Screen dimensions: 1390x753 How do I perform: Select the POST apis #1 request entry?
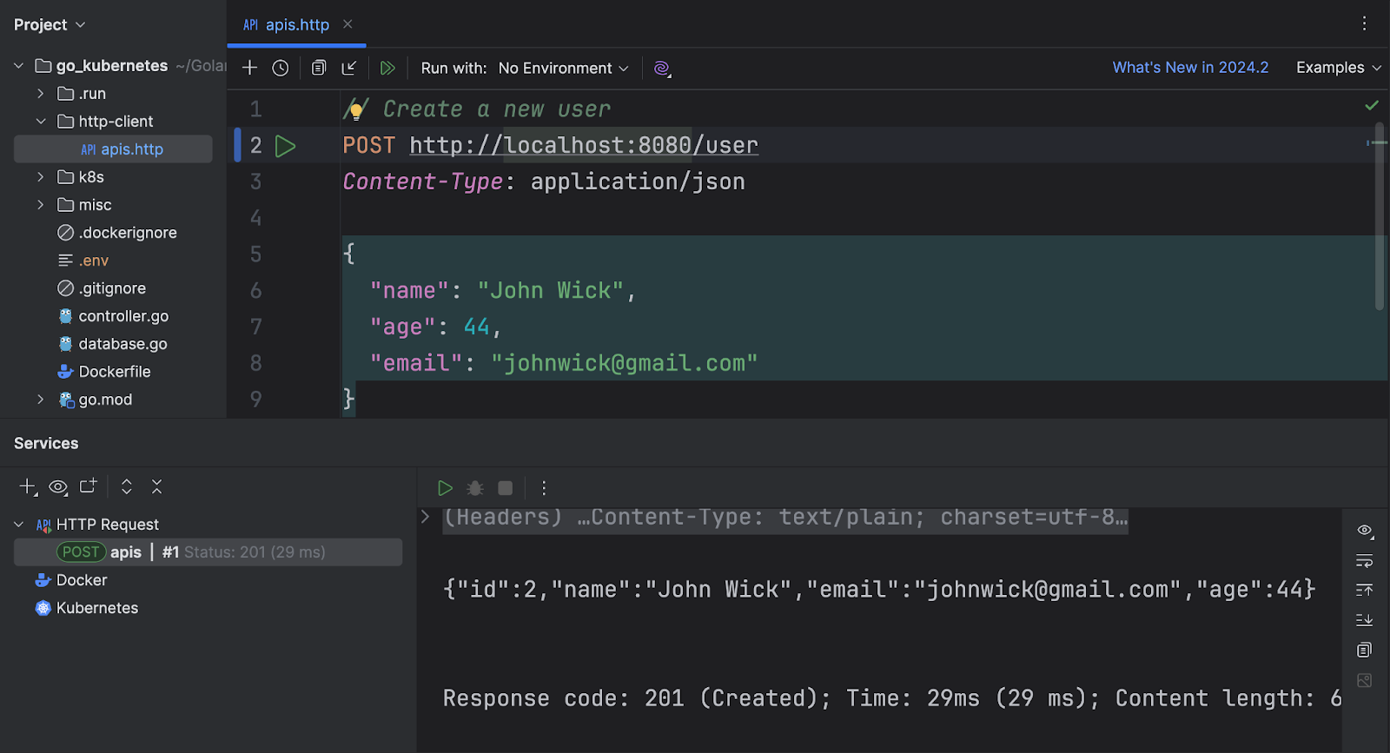208,552
